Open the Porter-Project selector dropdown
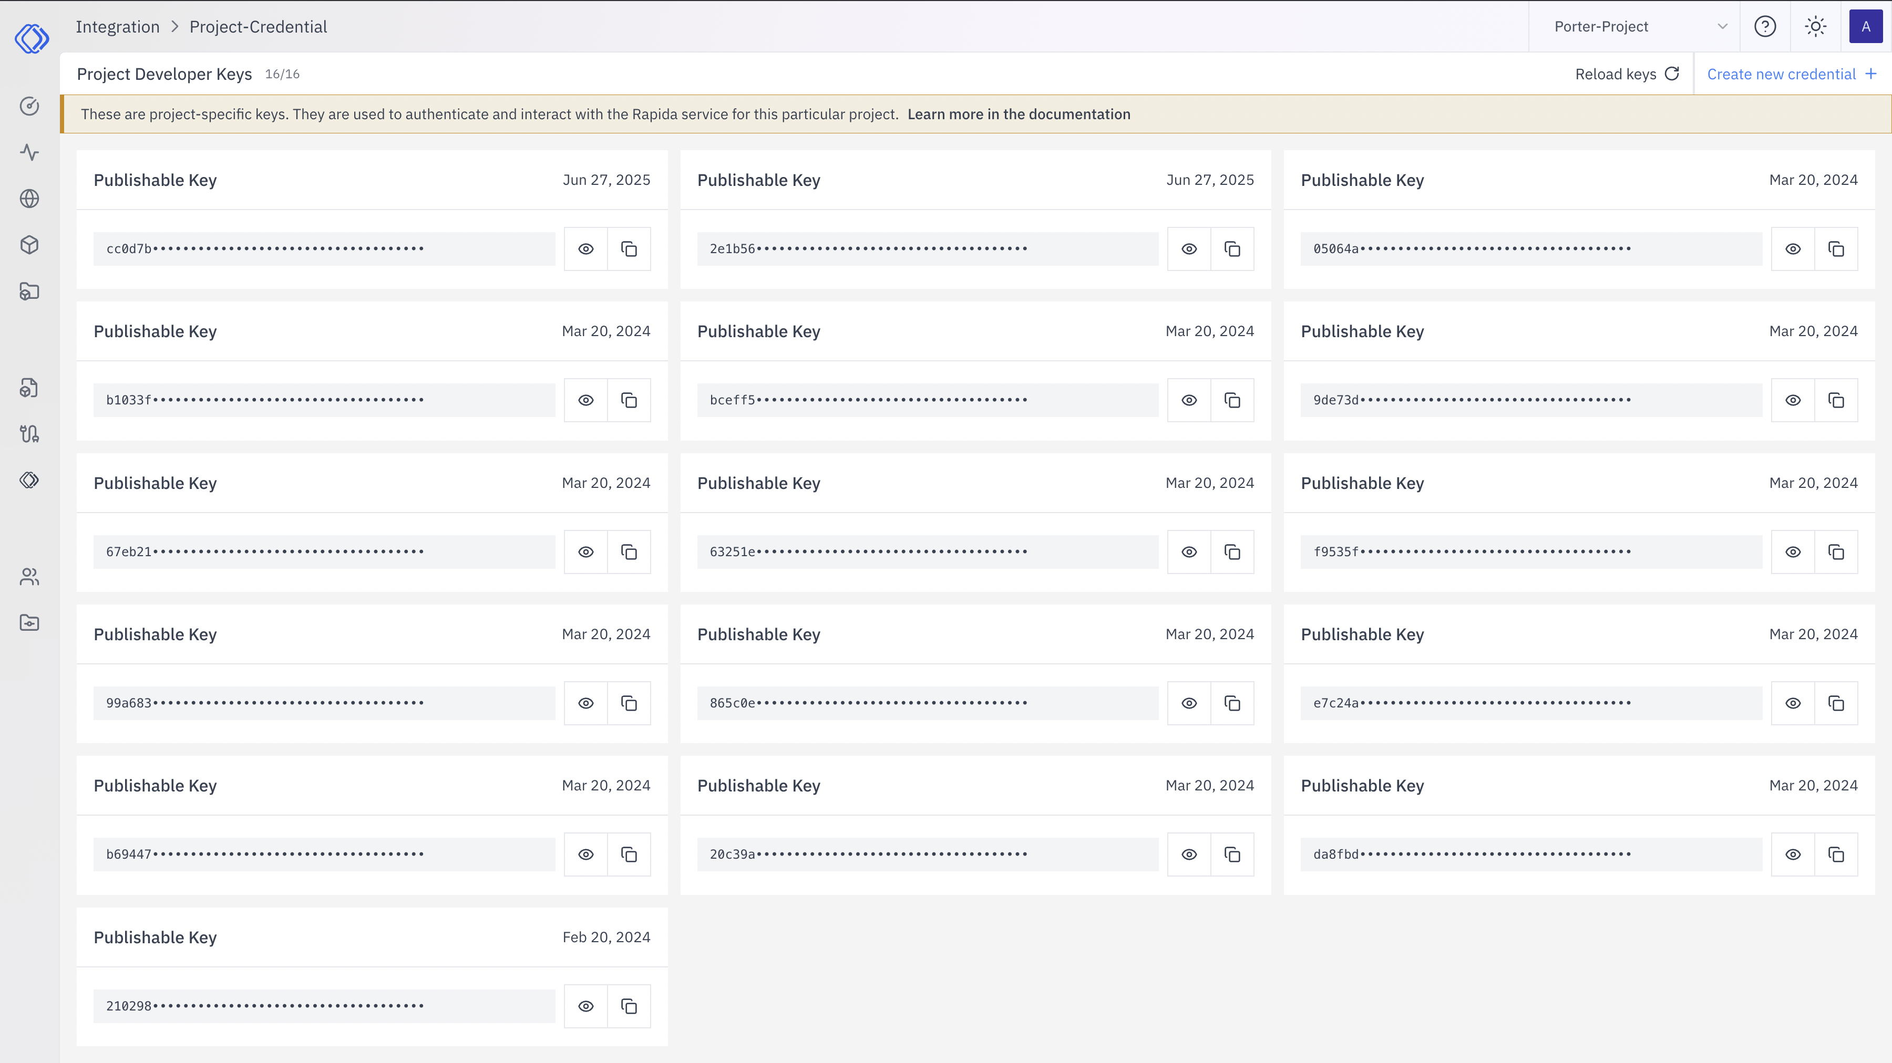Screen dimensions: 1892x1063 [1634, 26]
